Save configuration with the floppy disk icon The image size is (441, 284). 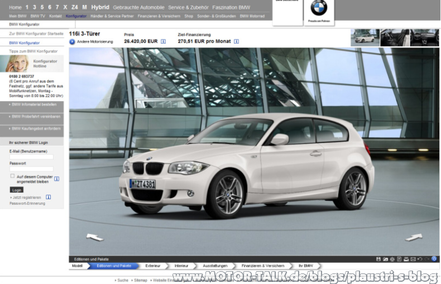[x=378, y=259]
